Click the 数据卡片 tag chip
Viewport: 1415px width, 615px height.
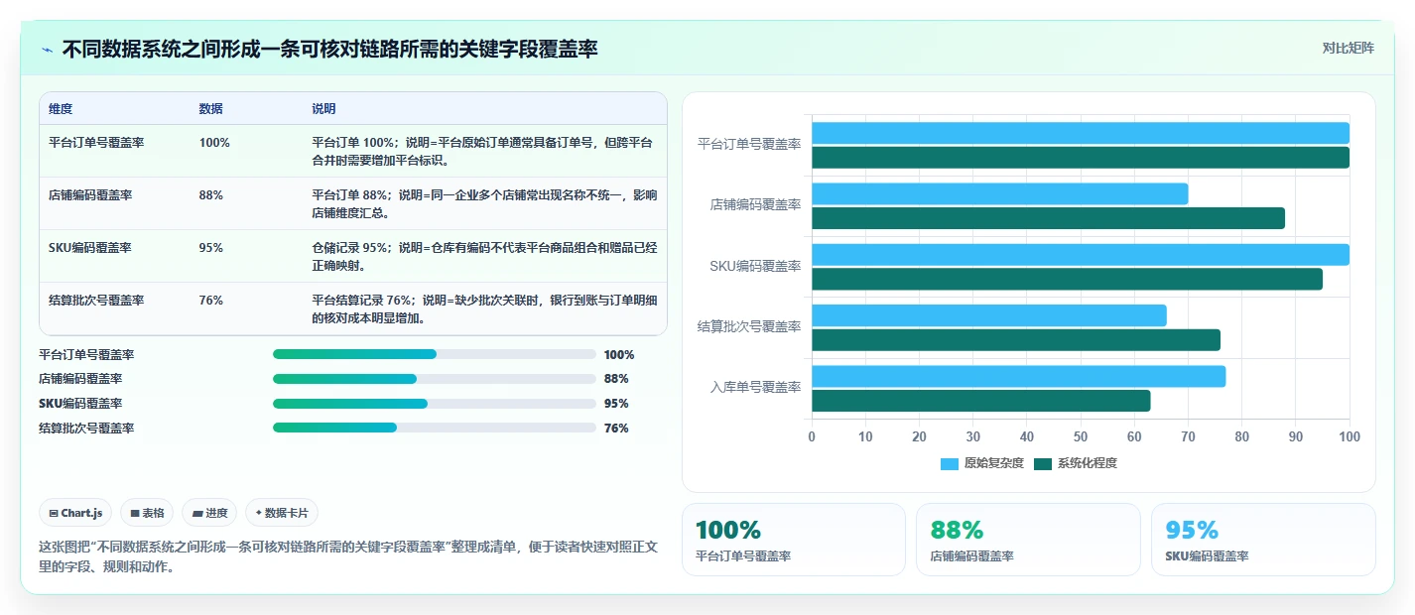(x=282, y=513)
